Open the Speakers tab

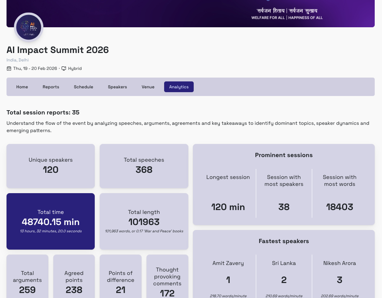coord(117,87)
